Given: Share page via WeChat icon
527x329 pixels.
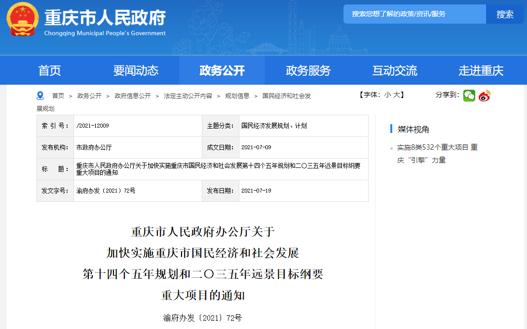Looking at the screenshot, I should [469, 96].
